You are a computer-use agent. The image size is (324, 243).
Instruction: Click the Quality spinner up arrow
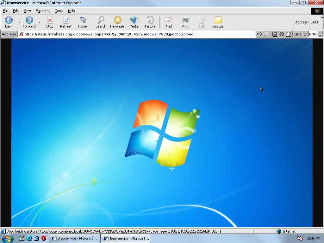click(x=320, y=33)
